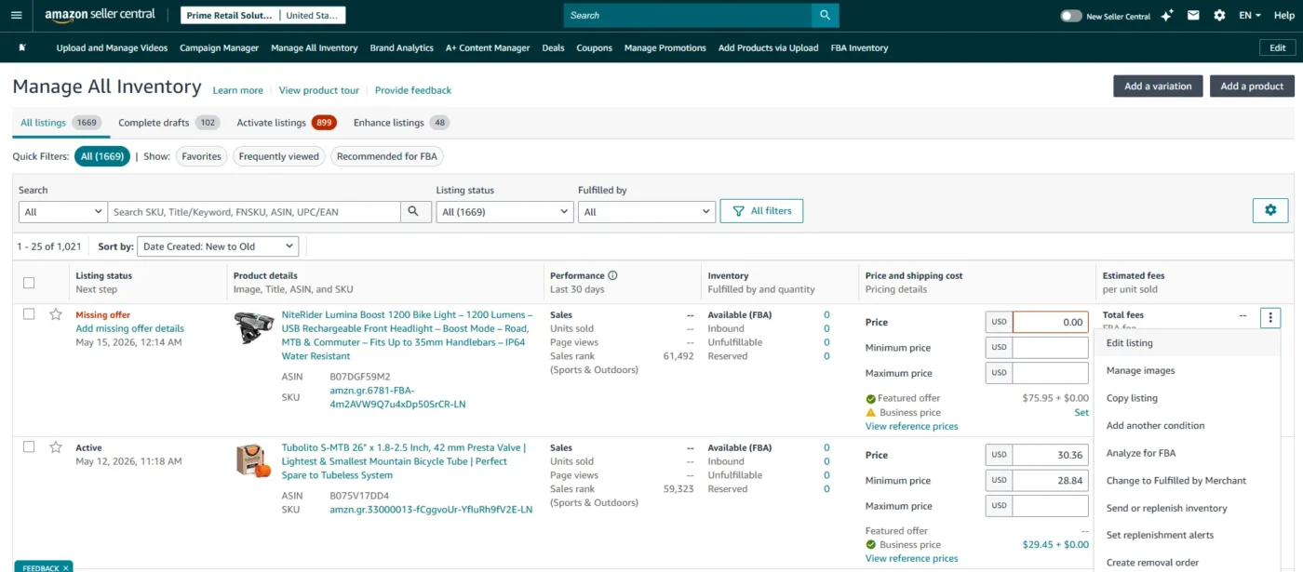Favorite the Tubolito listing with star

coord(56,447)
